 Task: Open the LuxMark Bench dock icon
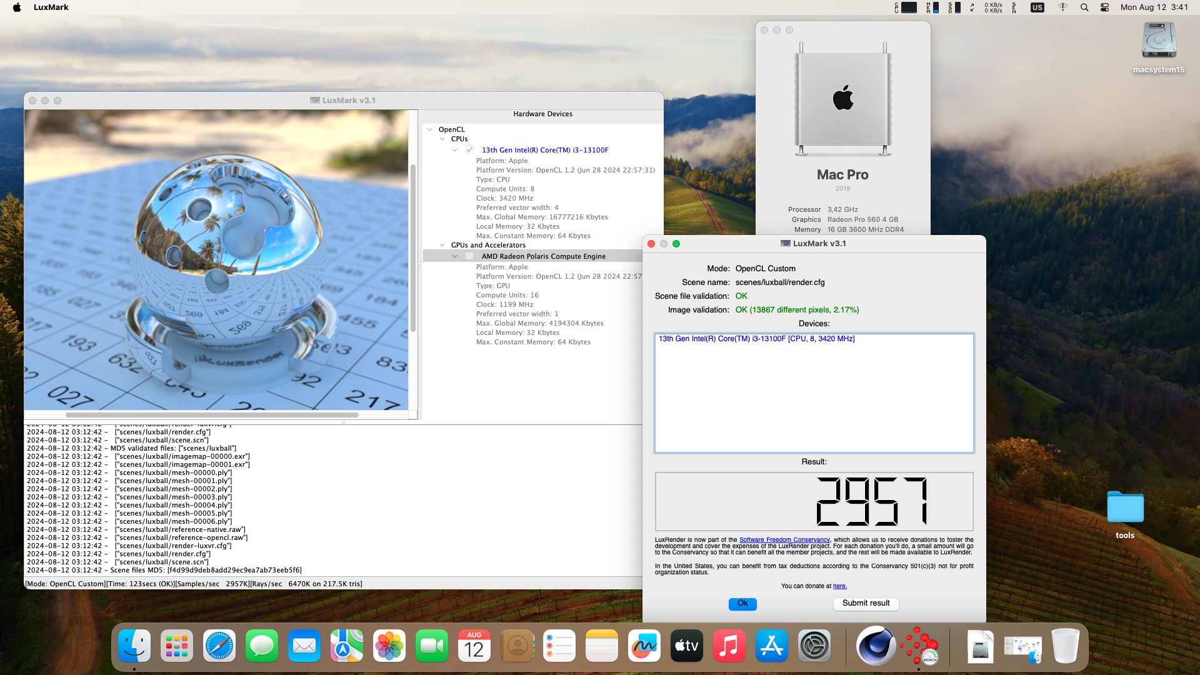click(x=919, y=646)
